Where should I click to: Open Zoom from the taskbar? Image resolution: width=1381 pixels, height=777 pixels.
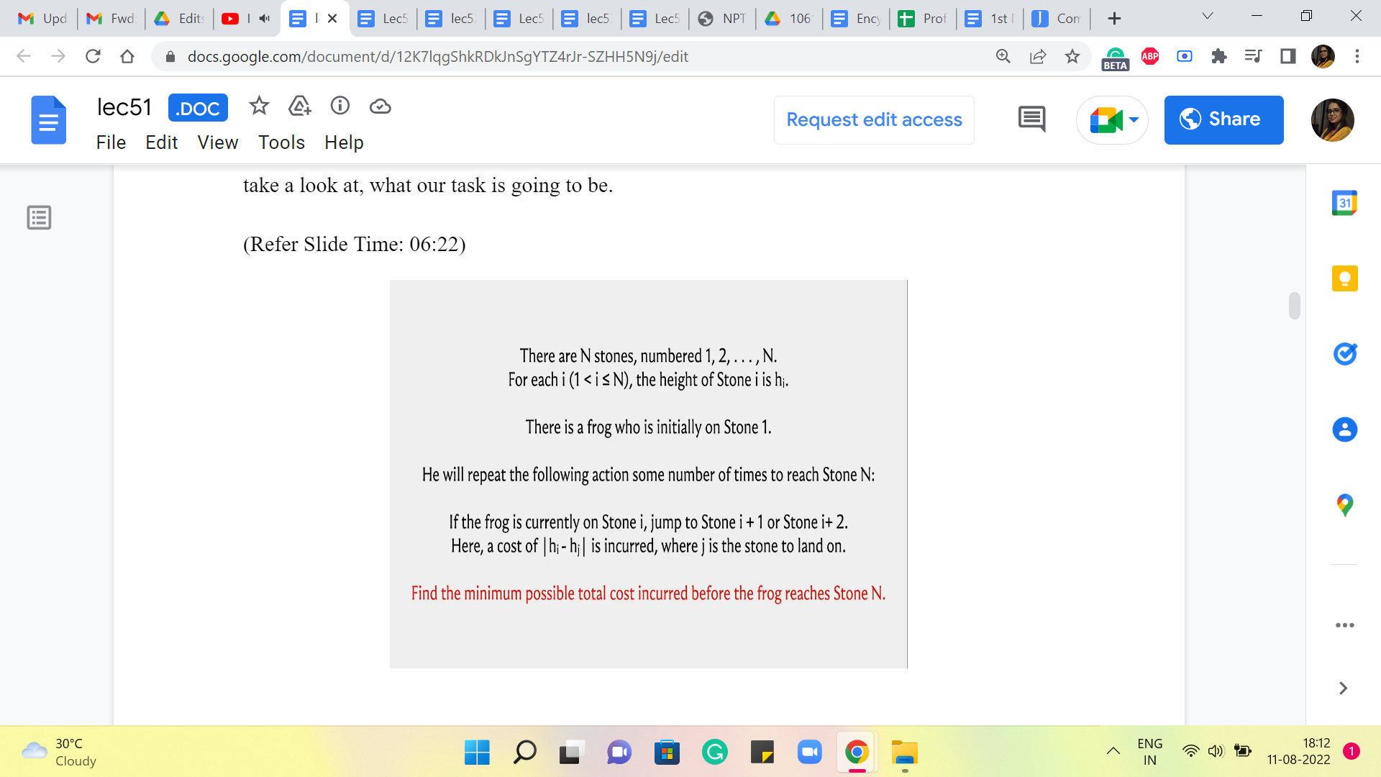click(x=809, y=753)
